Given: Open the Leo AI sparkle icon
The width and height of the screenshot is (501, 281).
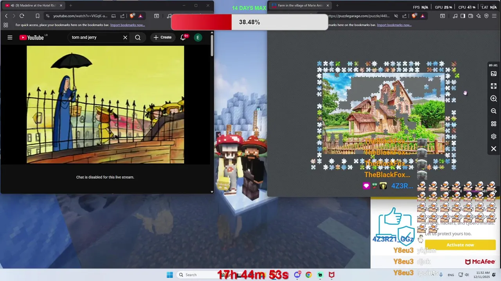Looking at the screenshot, I should (478, 16).
